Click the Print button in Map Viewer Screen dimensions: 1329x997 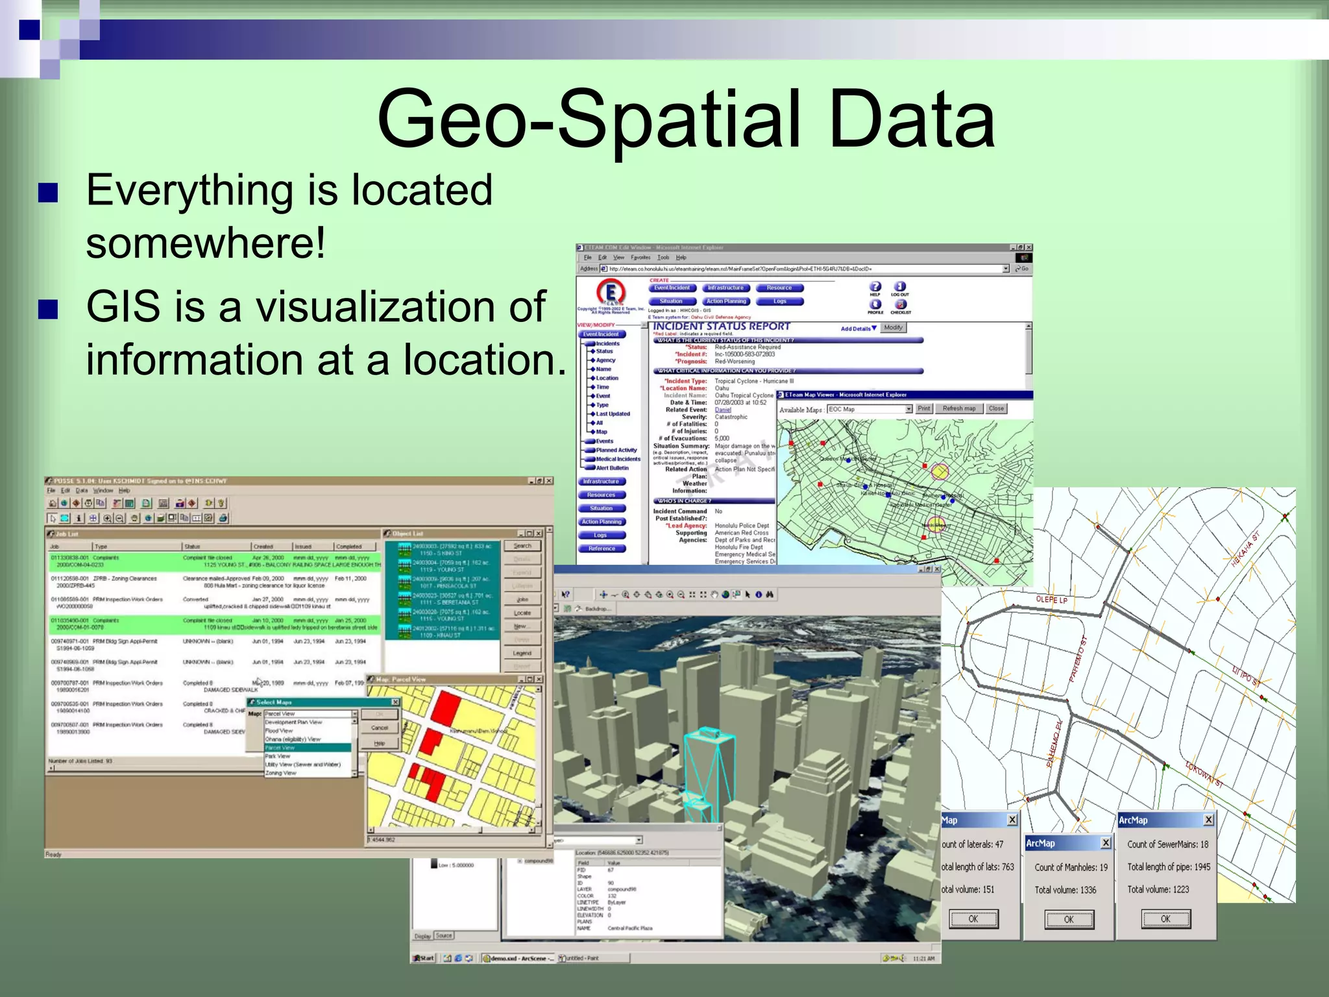click(924, 409)
